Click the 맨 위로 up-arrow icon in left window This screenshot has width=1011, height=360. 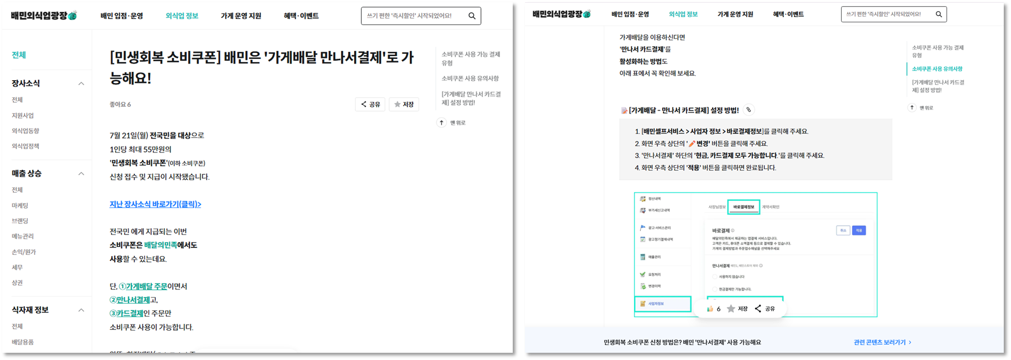pyautogui.click(x=441, y=122)
